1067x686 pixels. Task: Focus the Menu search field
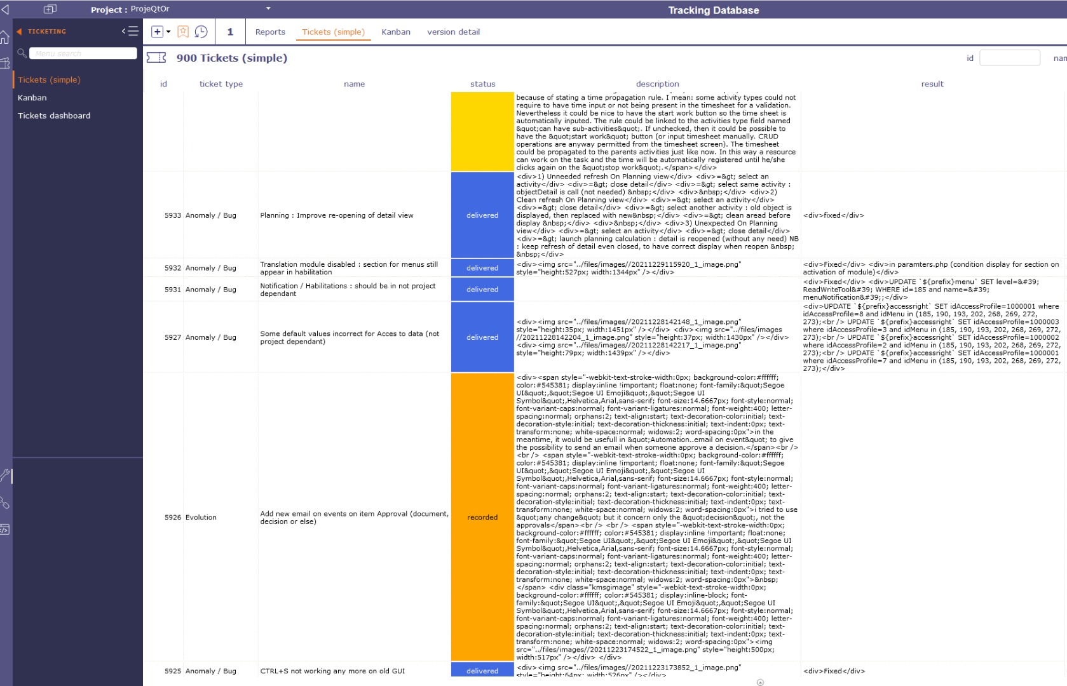tap(83, 53)
